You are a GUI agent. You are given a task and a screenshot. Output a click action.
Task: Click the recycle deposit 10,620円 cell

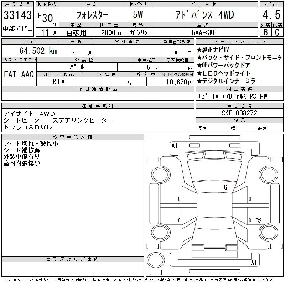coord(177,82)
